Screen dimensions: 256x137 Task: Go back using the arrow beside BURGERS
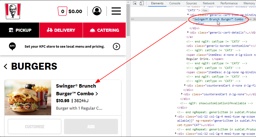pyautogui.click(x=6, y=67)
